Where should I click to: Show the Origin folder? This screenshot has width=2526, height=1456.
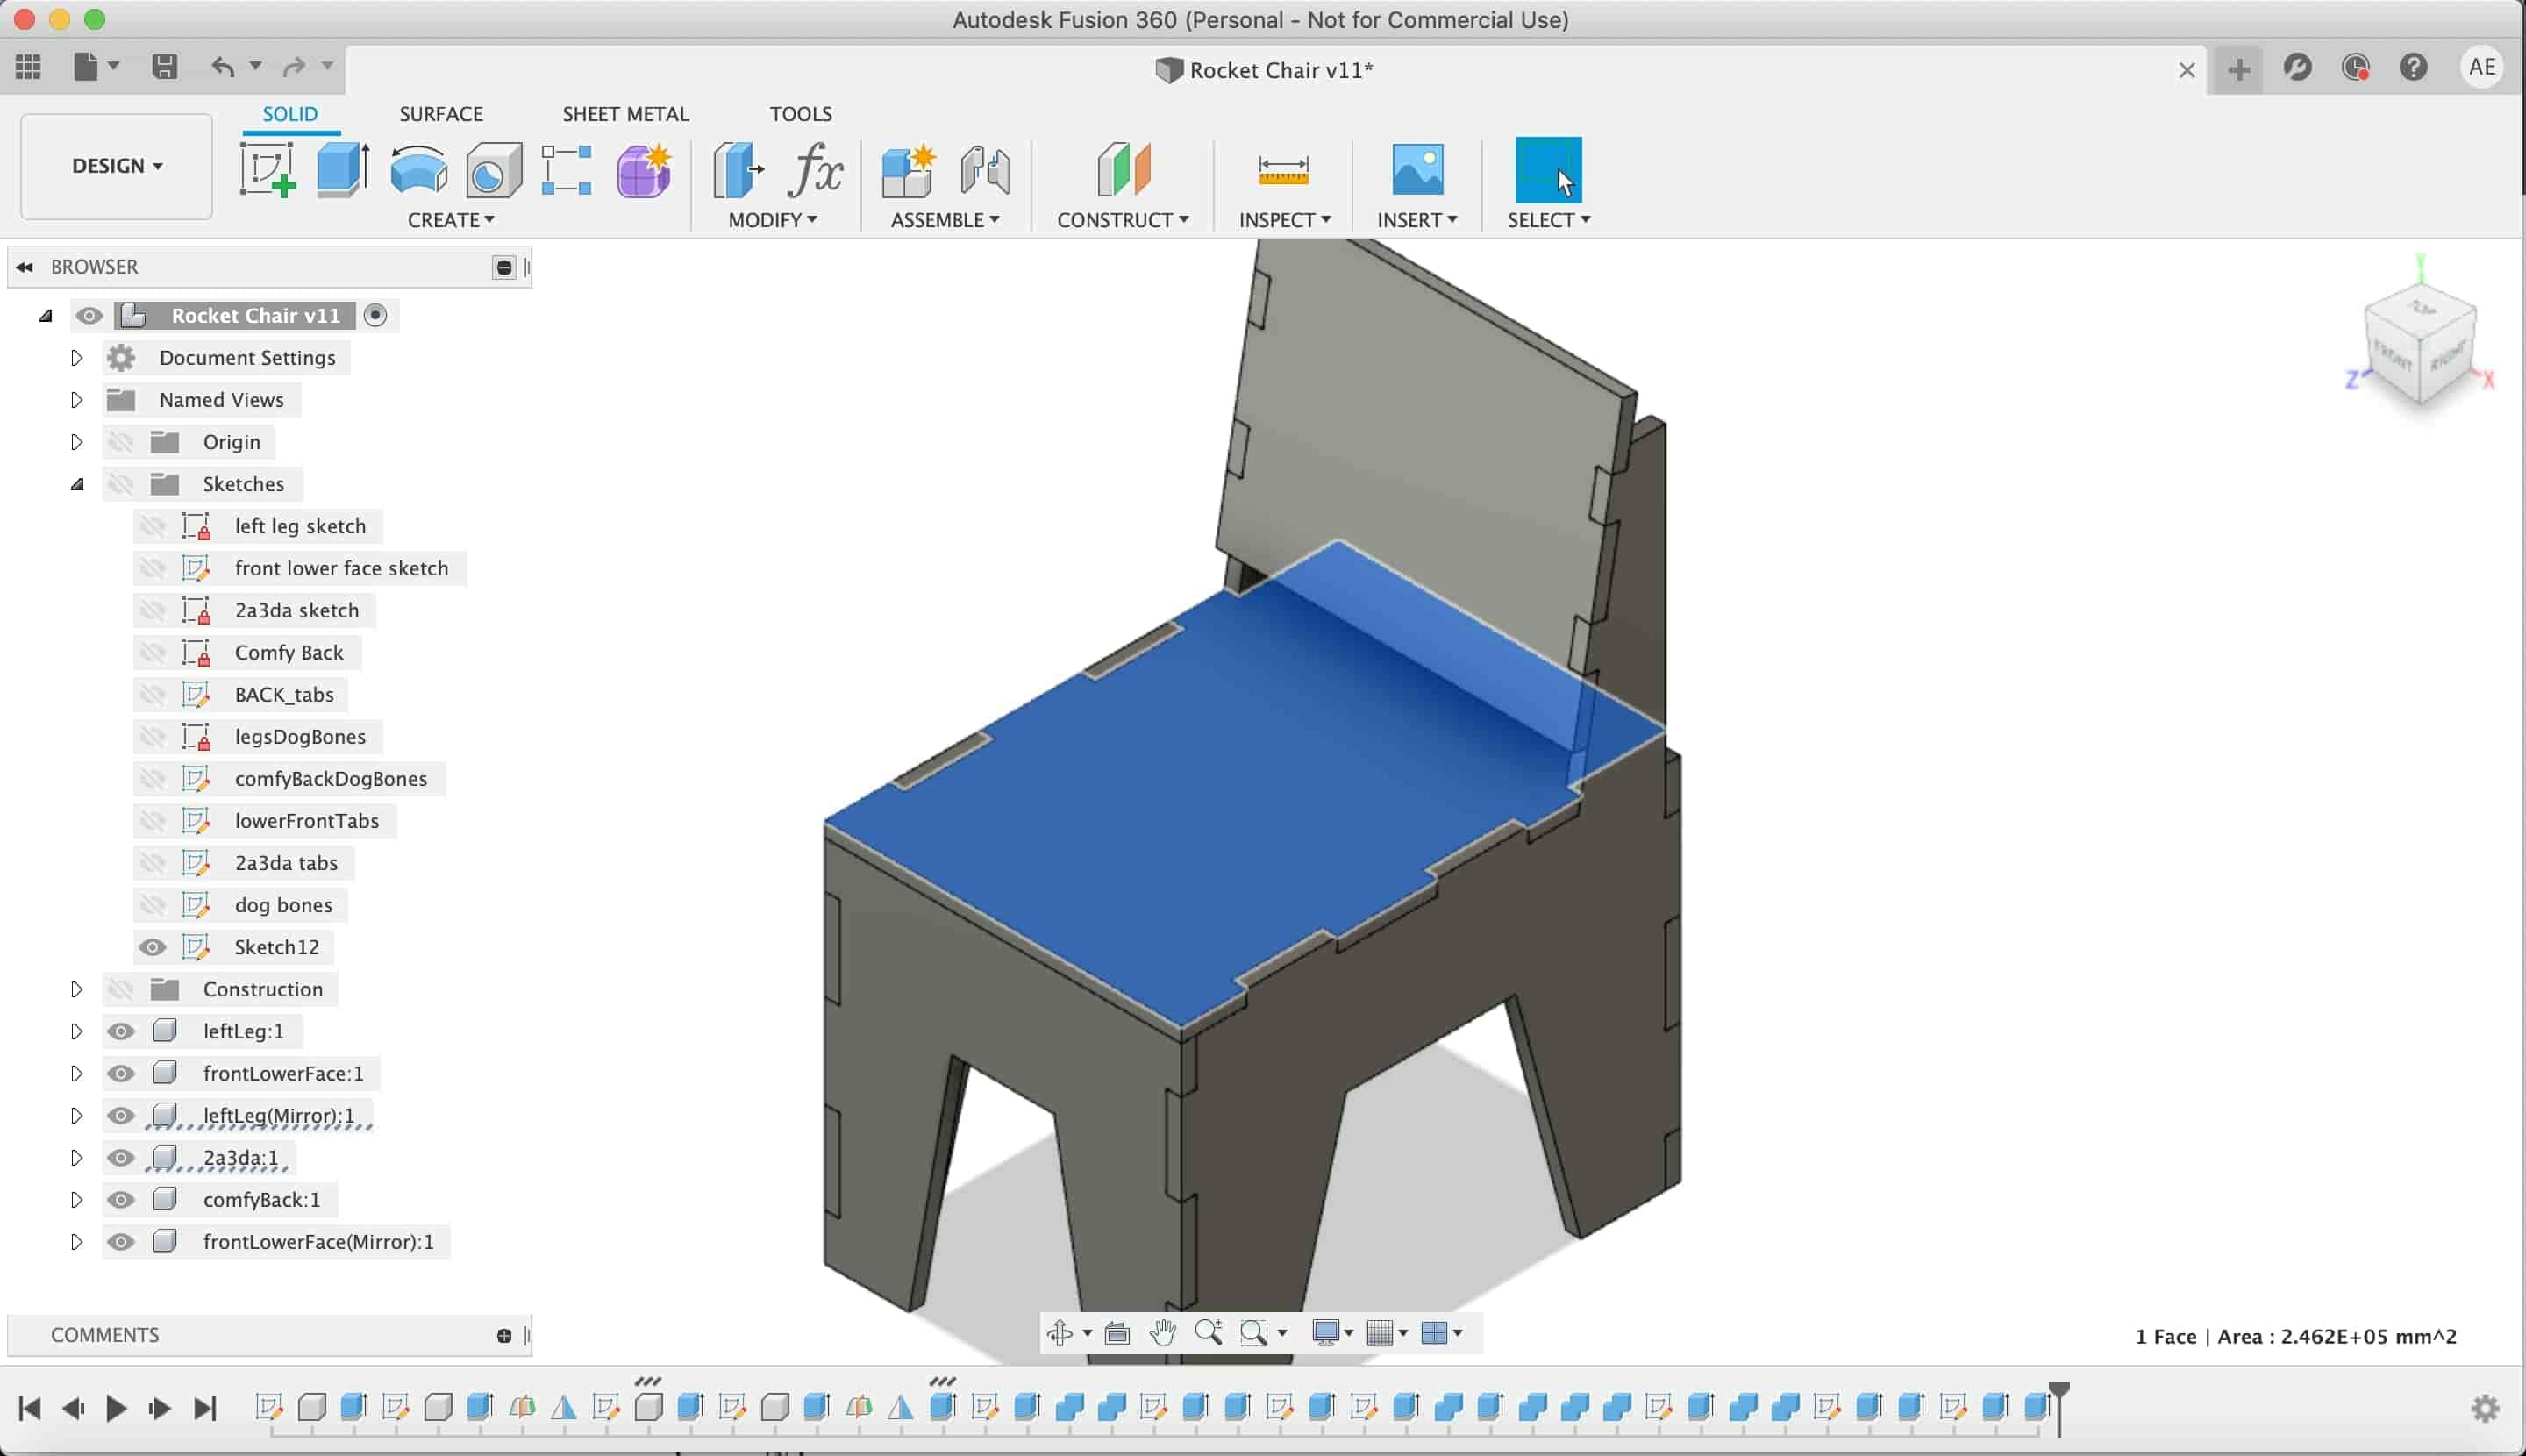[121, 442]
